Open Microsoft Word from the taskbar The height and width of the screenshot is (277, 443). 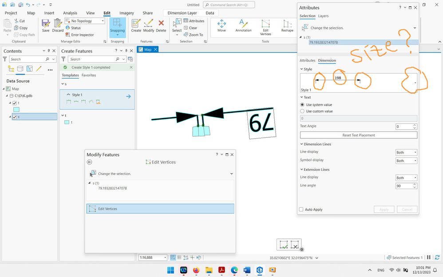[247, 270]
